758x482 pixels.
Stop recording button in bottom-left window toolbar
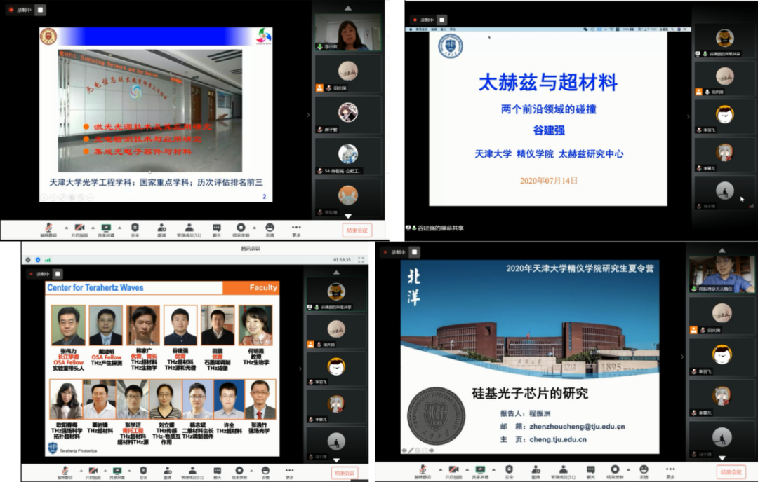coord(239,472)
